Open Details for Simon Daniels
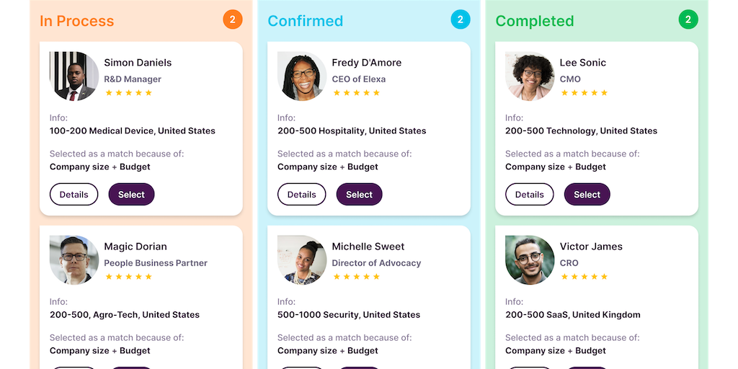 point(74,195)
